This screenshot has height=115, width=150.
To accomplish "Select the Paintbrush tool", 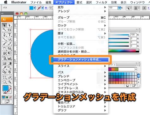I will (x=4, y=43).
